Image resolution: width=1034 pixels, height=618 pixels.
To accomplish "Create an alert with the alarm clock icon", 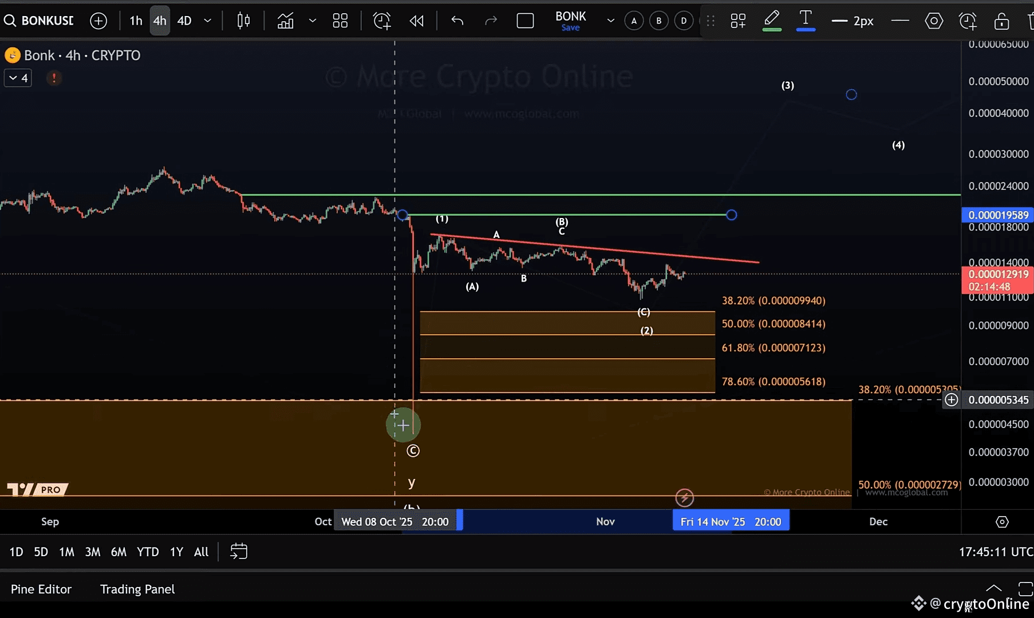I will pos(382,21).
